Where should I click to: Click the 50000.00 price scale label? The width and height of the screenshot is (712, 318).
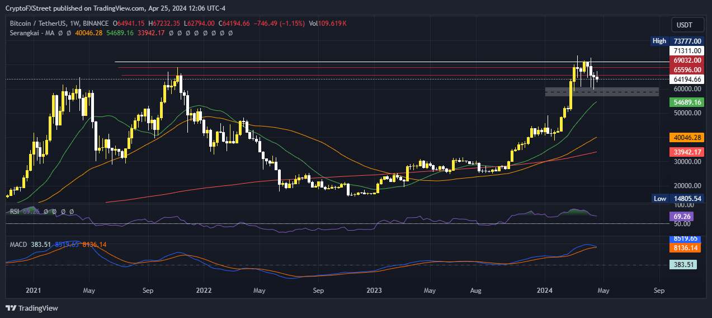[x=687, y=113]
